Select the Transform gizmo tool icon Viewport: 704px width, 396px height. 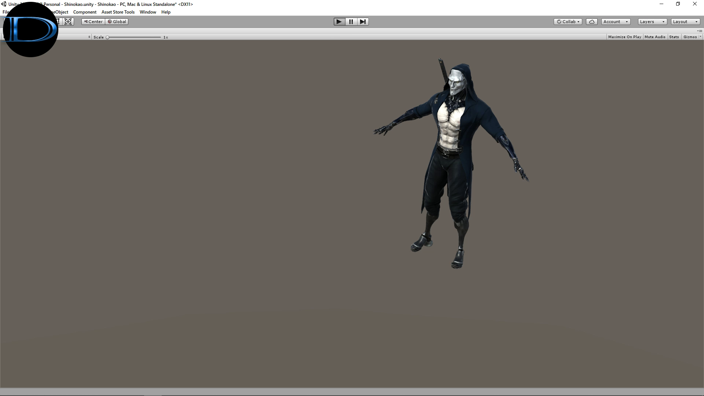point(68,22)
